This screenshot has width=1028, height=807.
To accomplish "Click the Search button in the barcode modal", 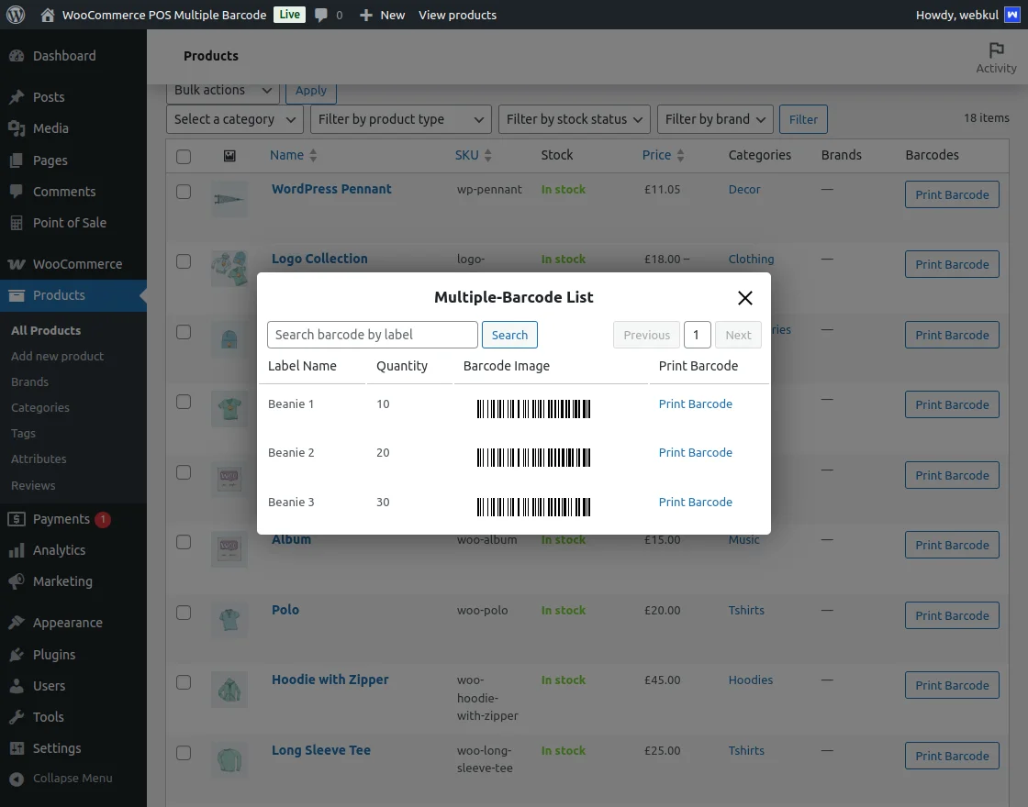I will click(509, 335).
